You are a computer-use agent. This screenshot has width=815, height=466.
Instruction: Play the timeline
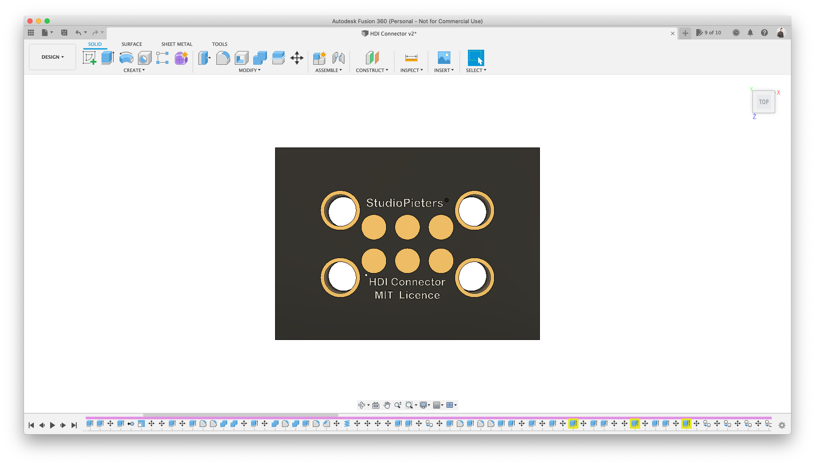point(52,425)
